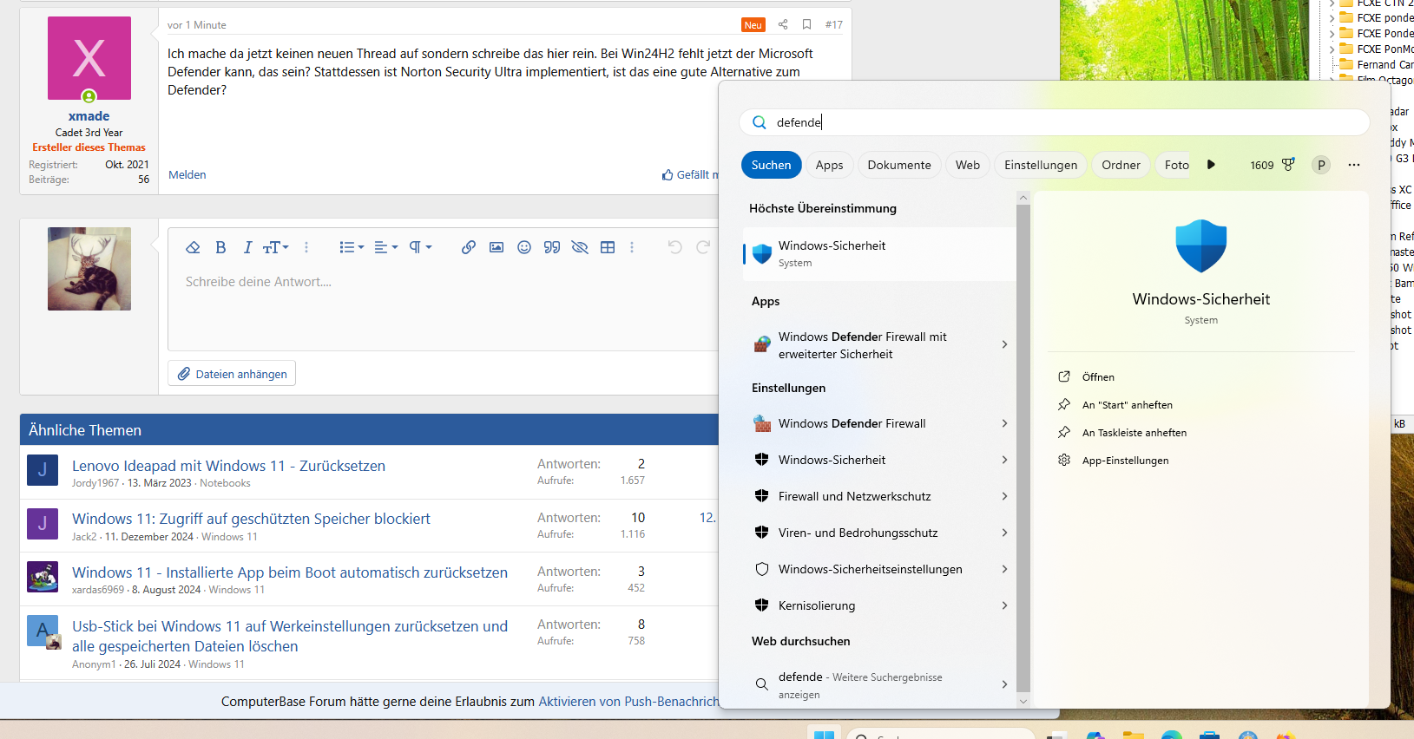The width and height of the screenshot is (1414, 739).
Task: Click the Dateien anhängen button
Action: coord(232,374)
